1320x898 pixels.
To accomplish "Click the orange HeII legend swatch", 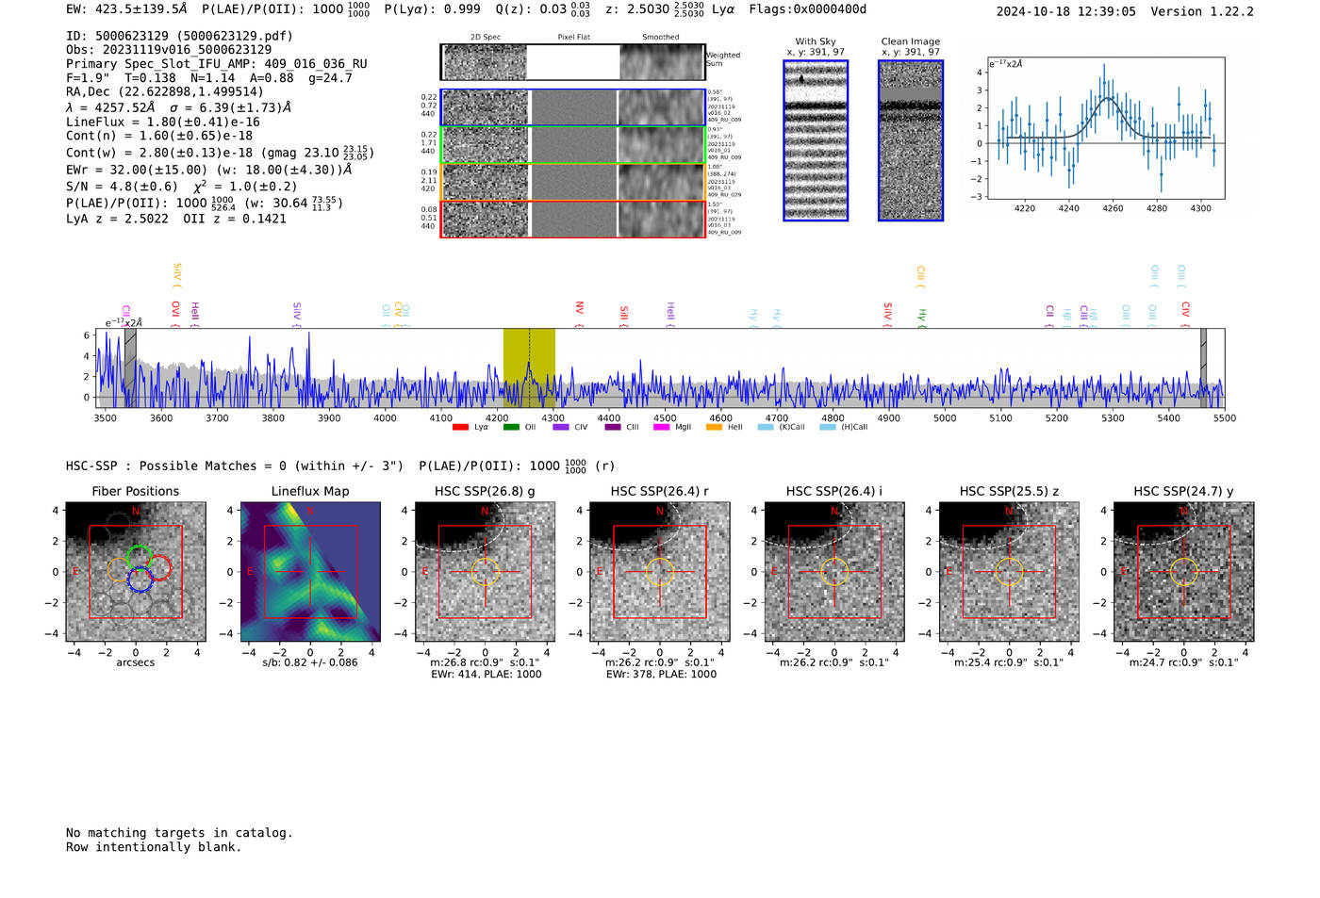I will 714,427.
